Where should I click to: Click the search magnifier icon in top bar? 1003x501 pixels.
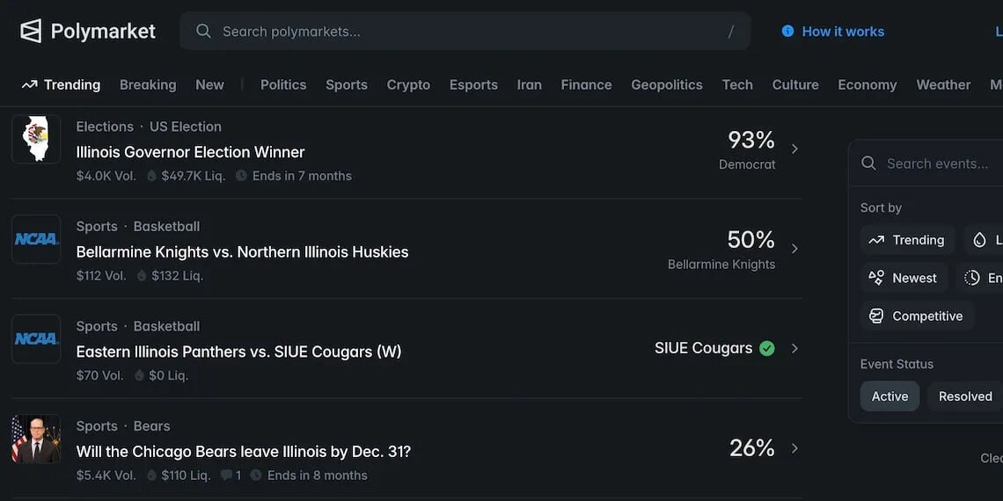[203, 32]
